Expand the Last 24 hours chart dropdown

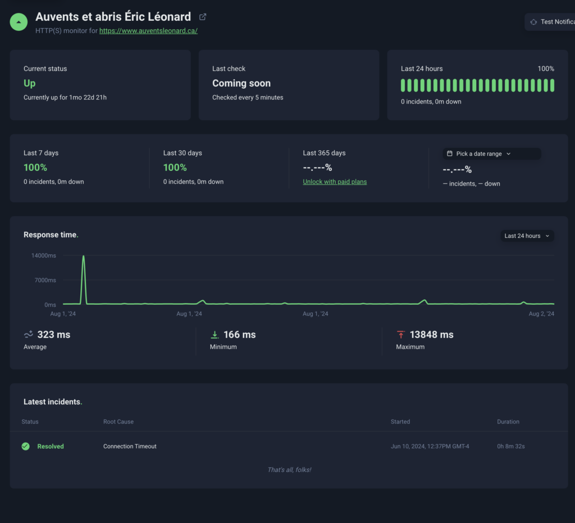pyautogui.click(x=527, y=236)
